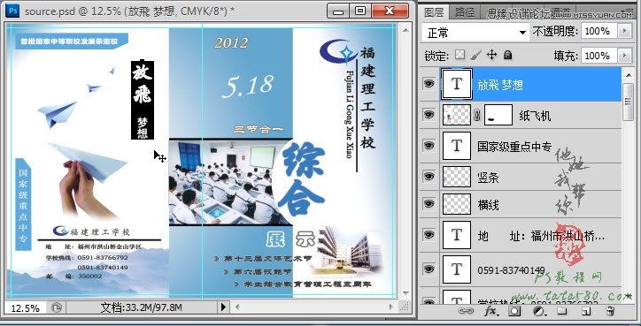The height and width of the screenshot is (326, 641).
Task: Select the 放飛 梦想 layer thumbnail
Action: point(457,84)
